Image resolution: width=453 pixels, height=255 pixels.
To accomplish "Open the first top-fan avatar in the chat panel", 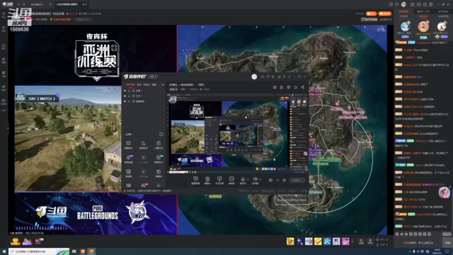I will (x=405, y=26).
